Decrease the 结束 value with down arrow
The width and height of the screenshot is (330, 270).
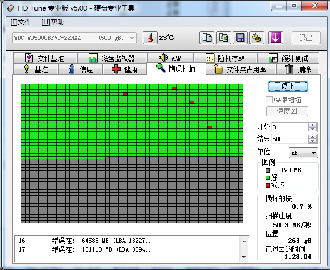(313, 141)
